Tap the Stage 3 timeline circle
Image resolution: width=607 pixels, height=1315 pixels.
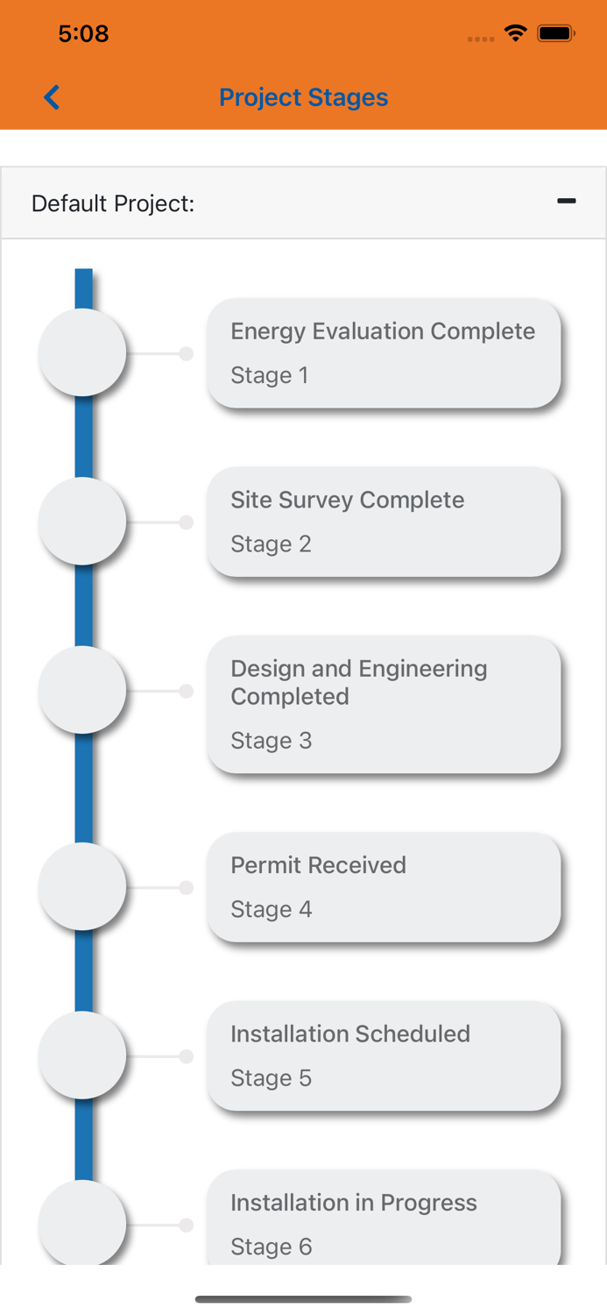(82, 690)
